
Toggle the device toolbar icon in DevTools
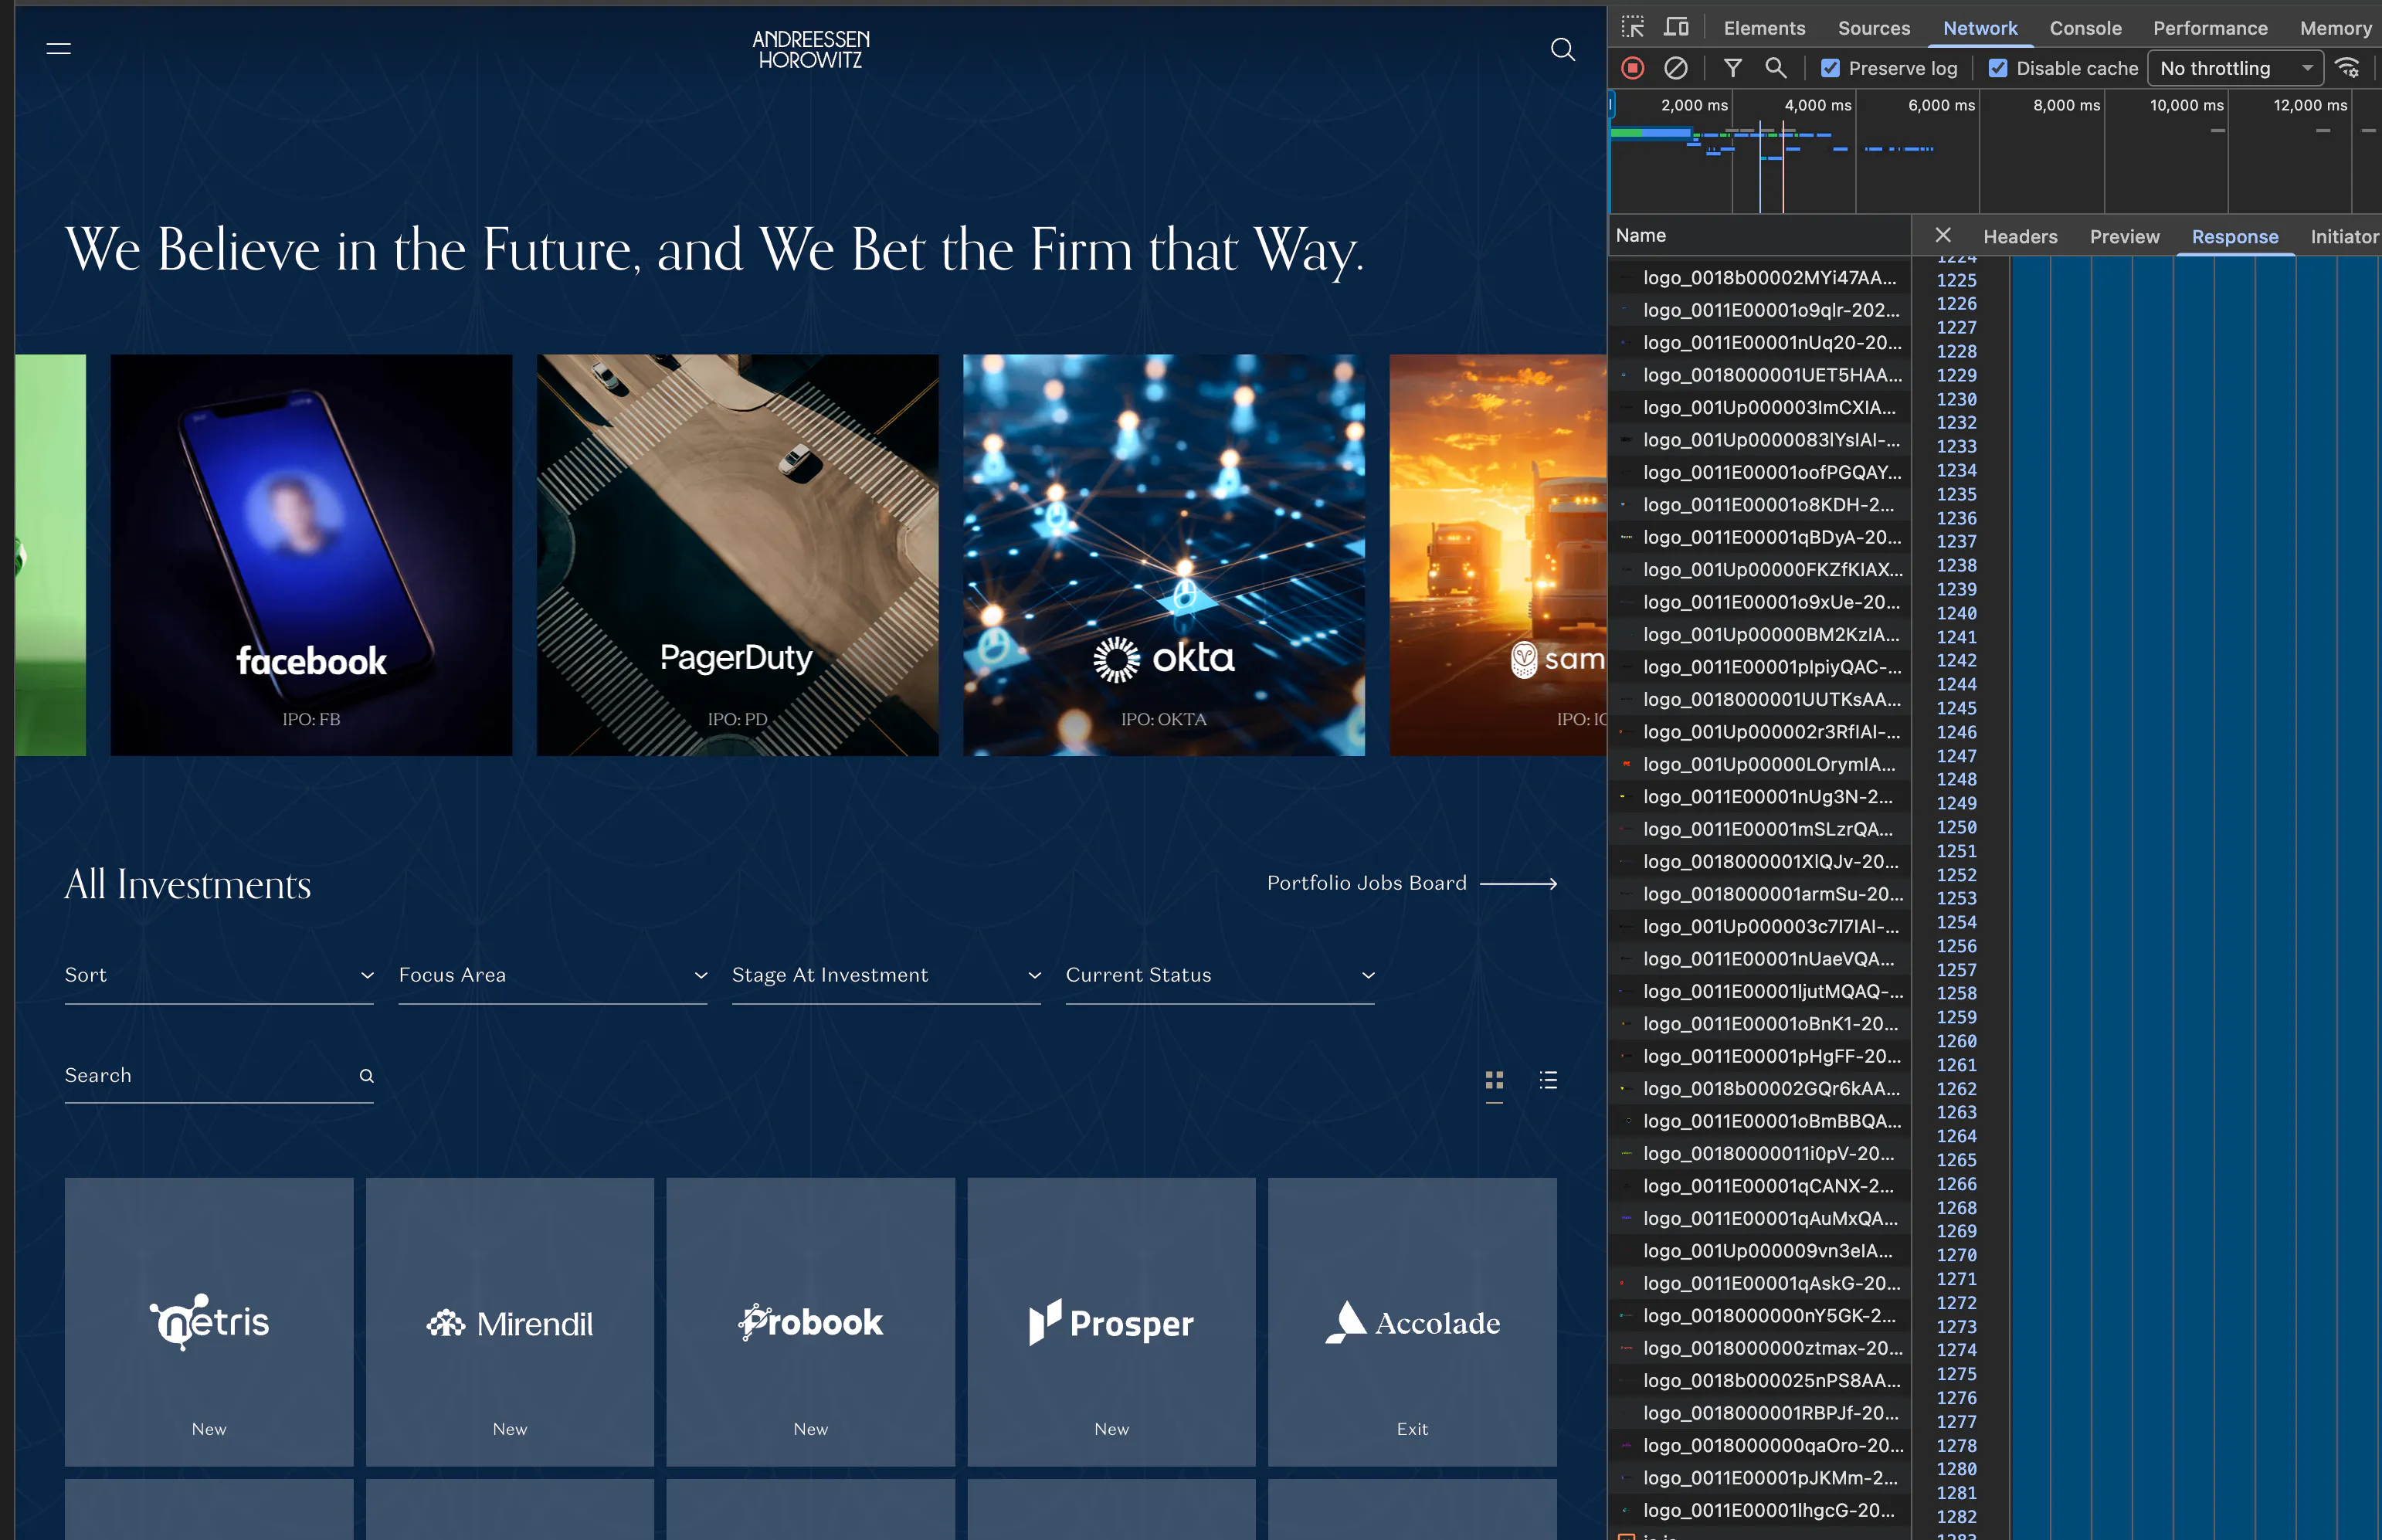pyautogui.click(x=1677, y=28)
